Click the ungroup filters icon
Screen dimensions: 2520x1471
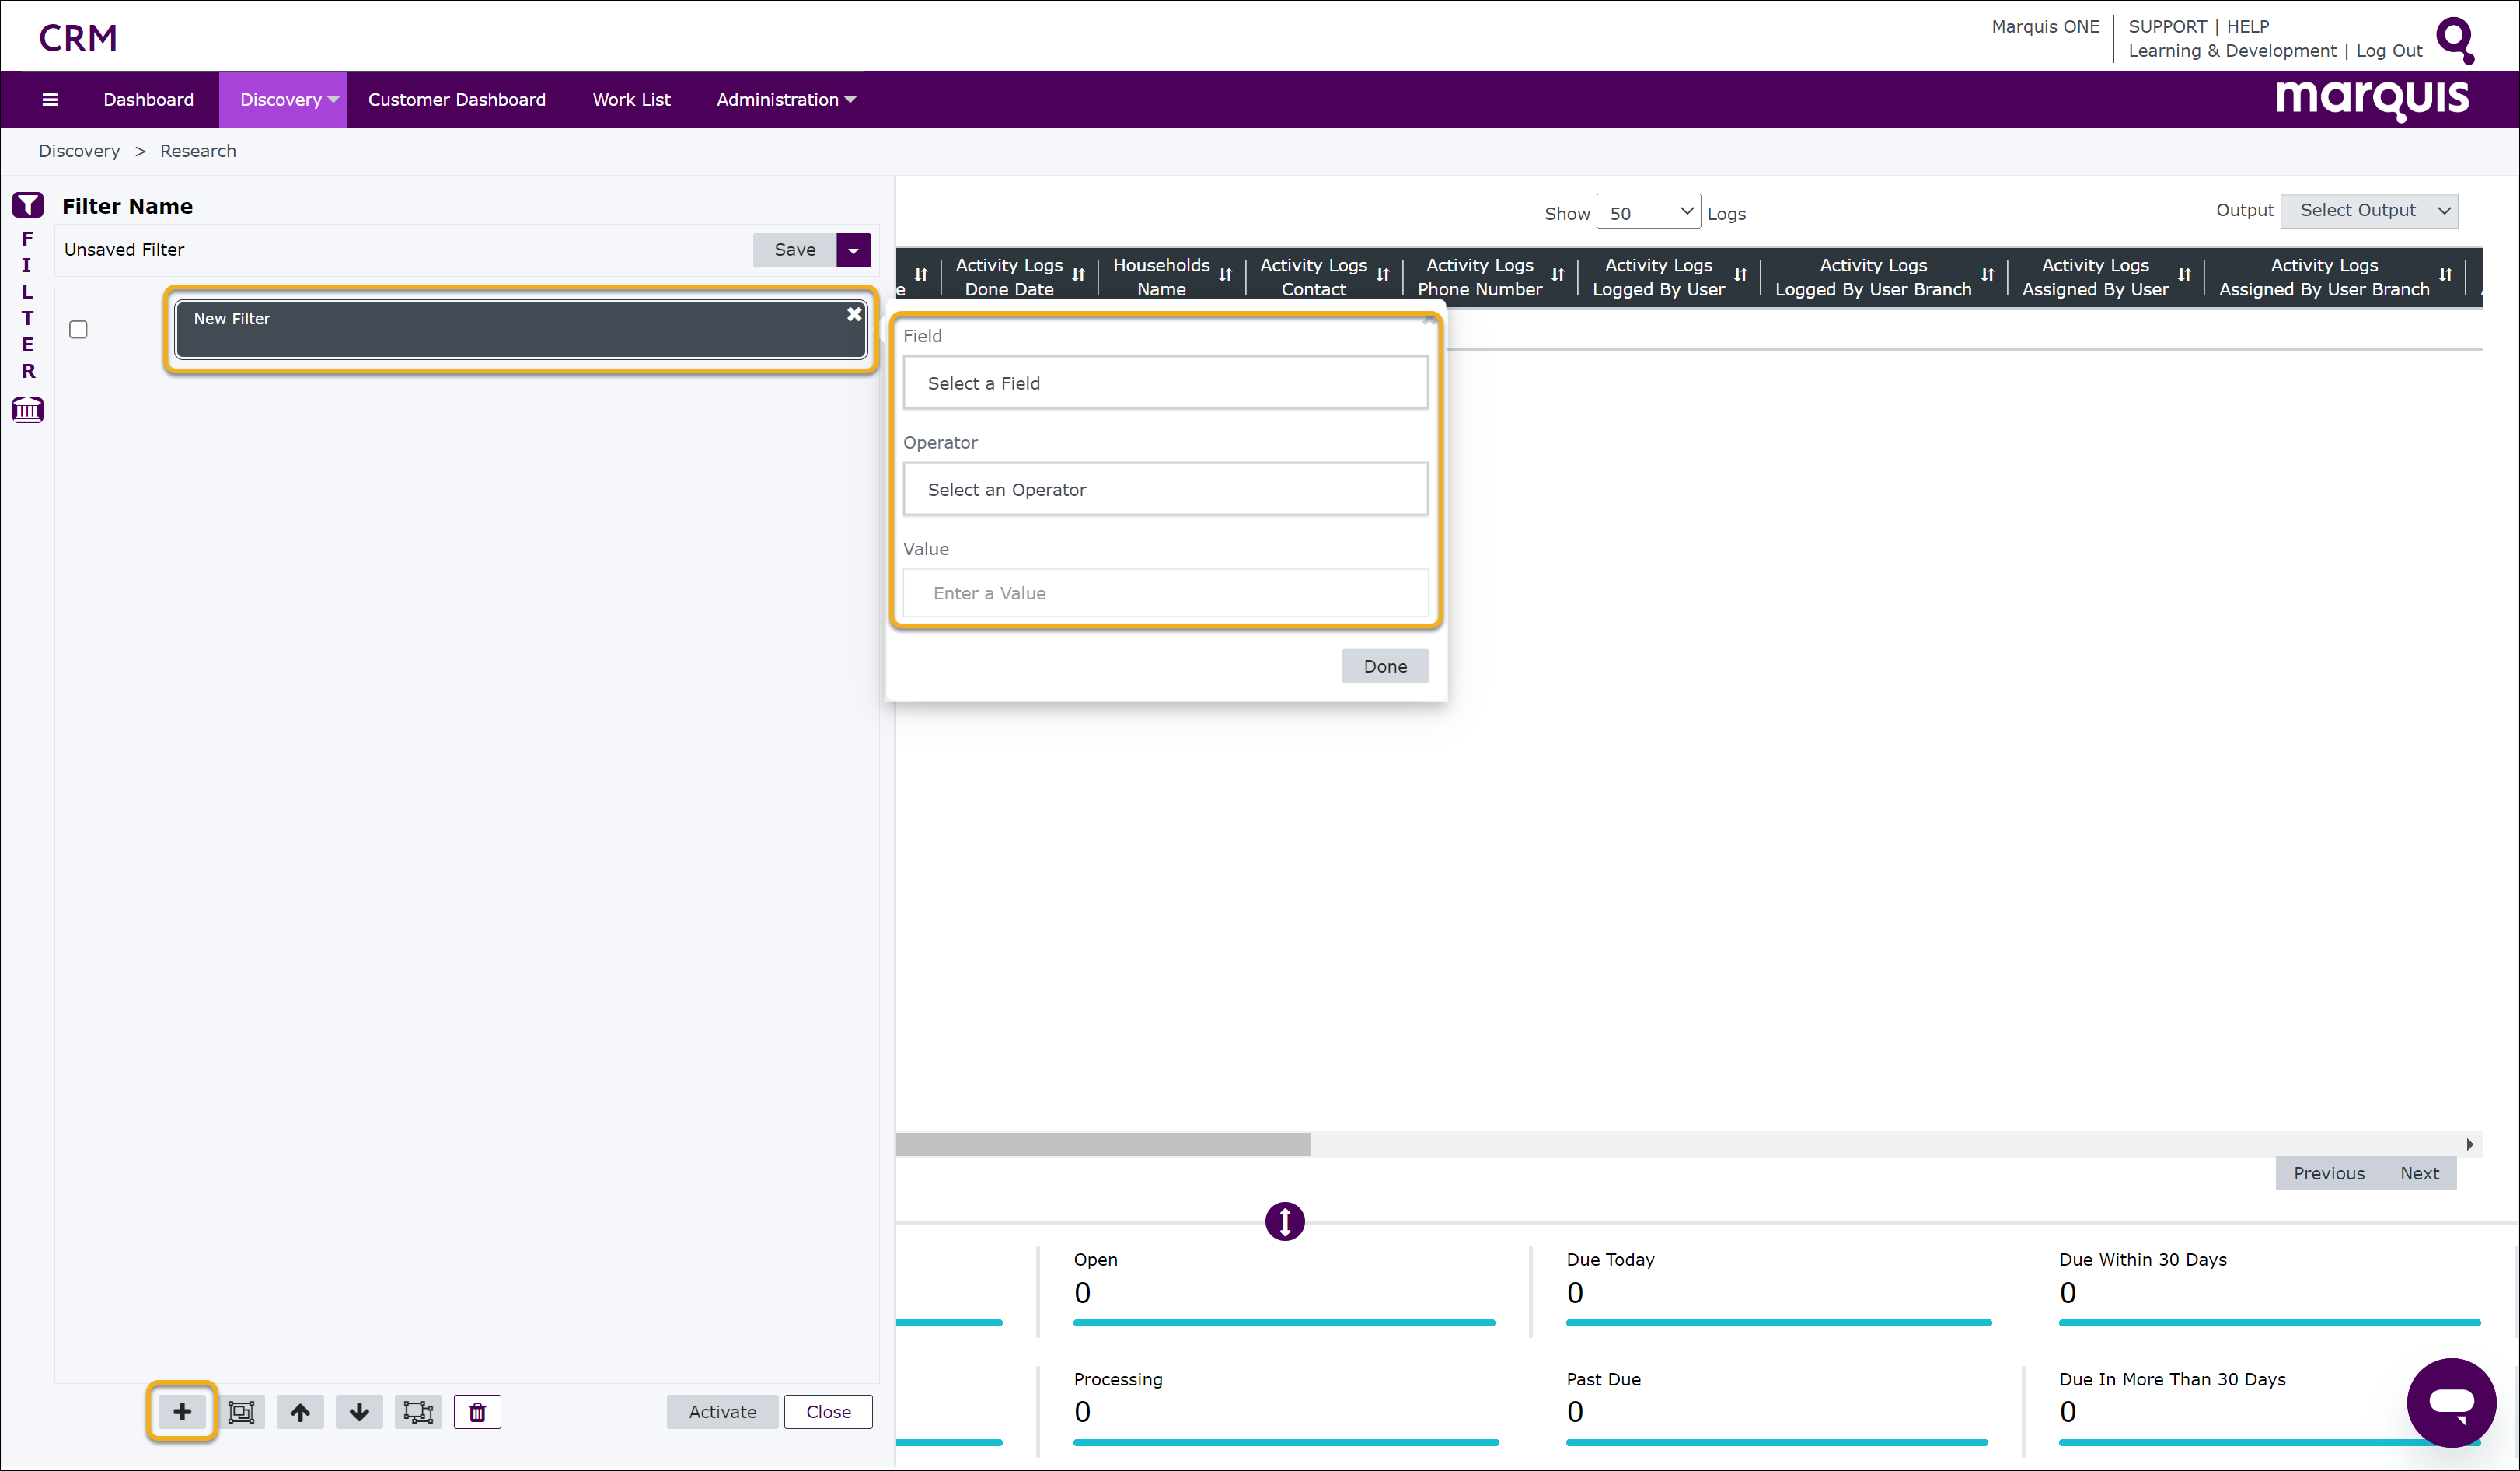pos(418,1411)
